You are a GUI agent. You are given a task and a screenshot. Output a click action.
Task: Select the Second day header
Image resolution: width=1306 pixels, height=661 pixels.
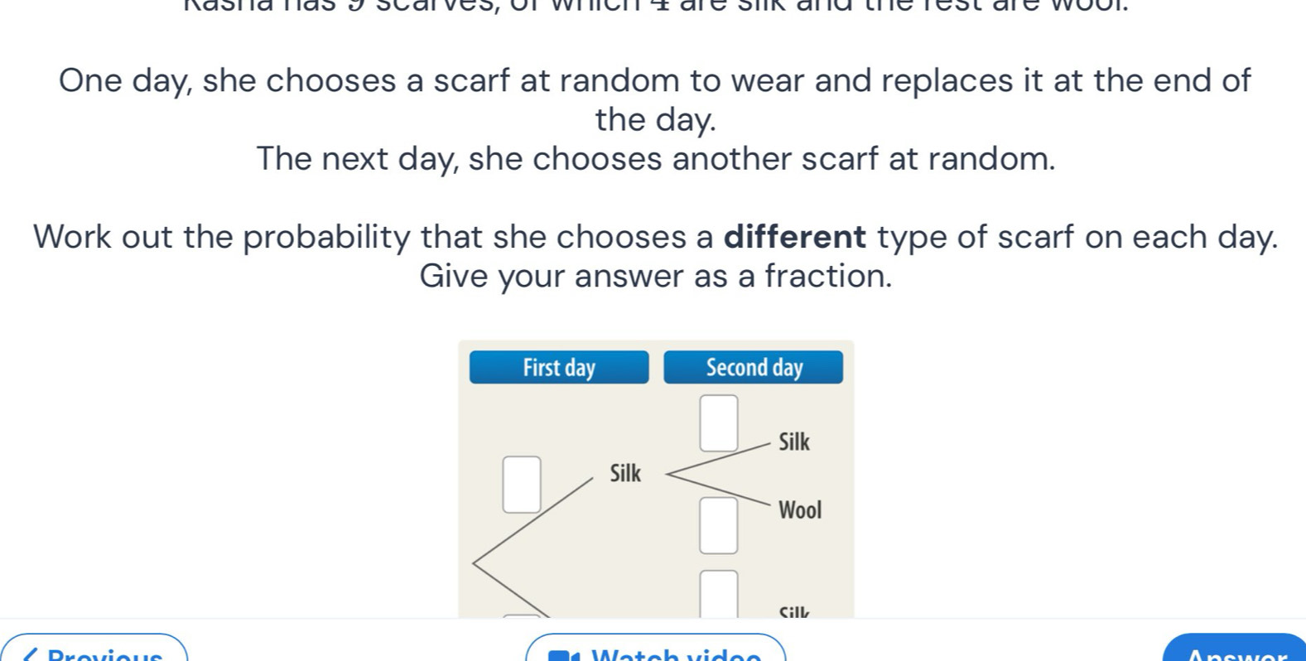(753, 368)
